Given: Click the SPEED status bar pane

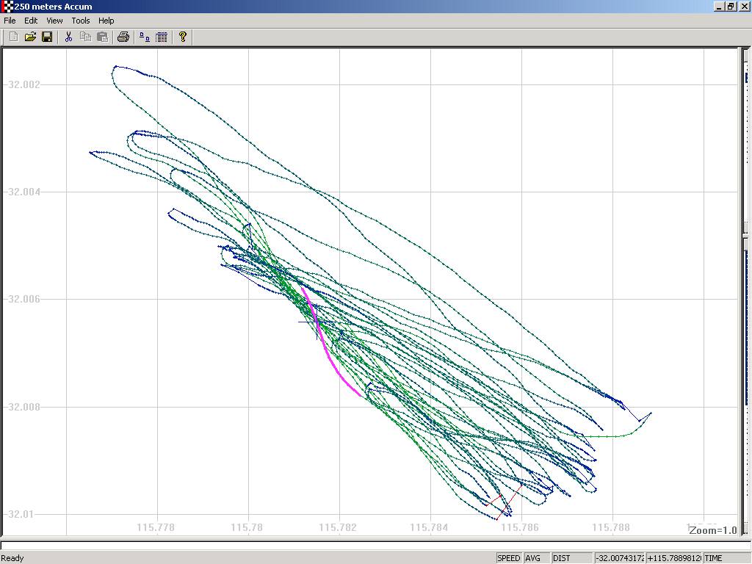Looking at the screenshot, I should click(509, 558).
